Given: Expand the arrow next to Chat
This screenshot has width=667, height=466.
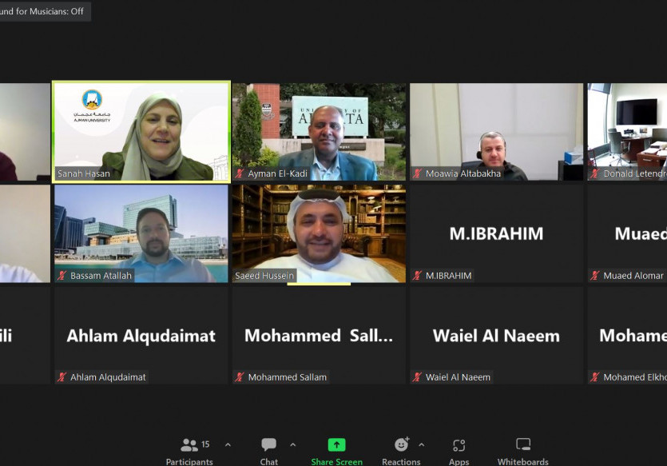Looking at the screenshot, I should tap(292, 444).
